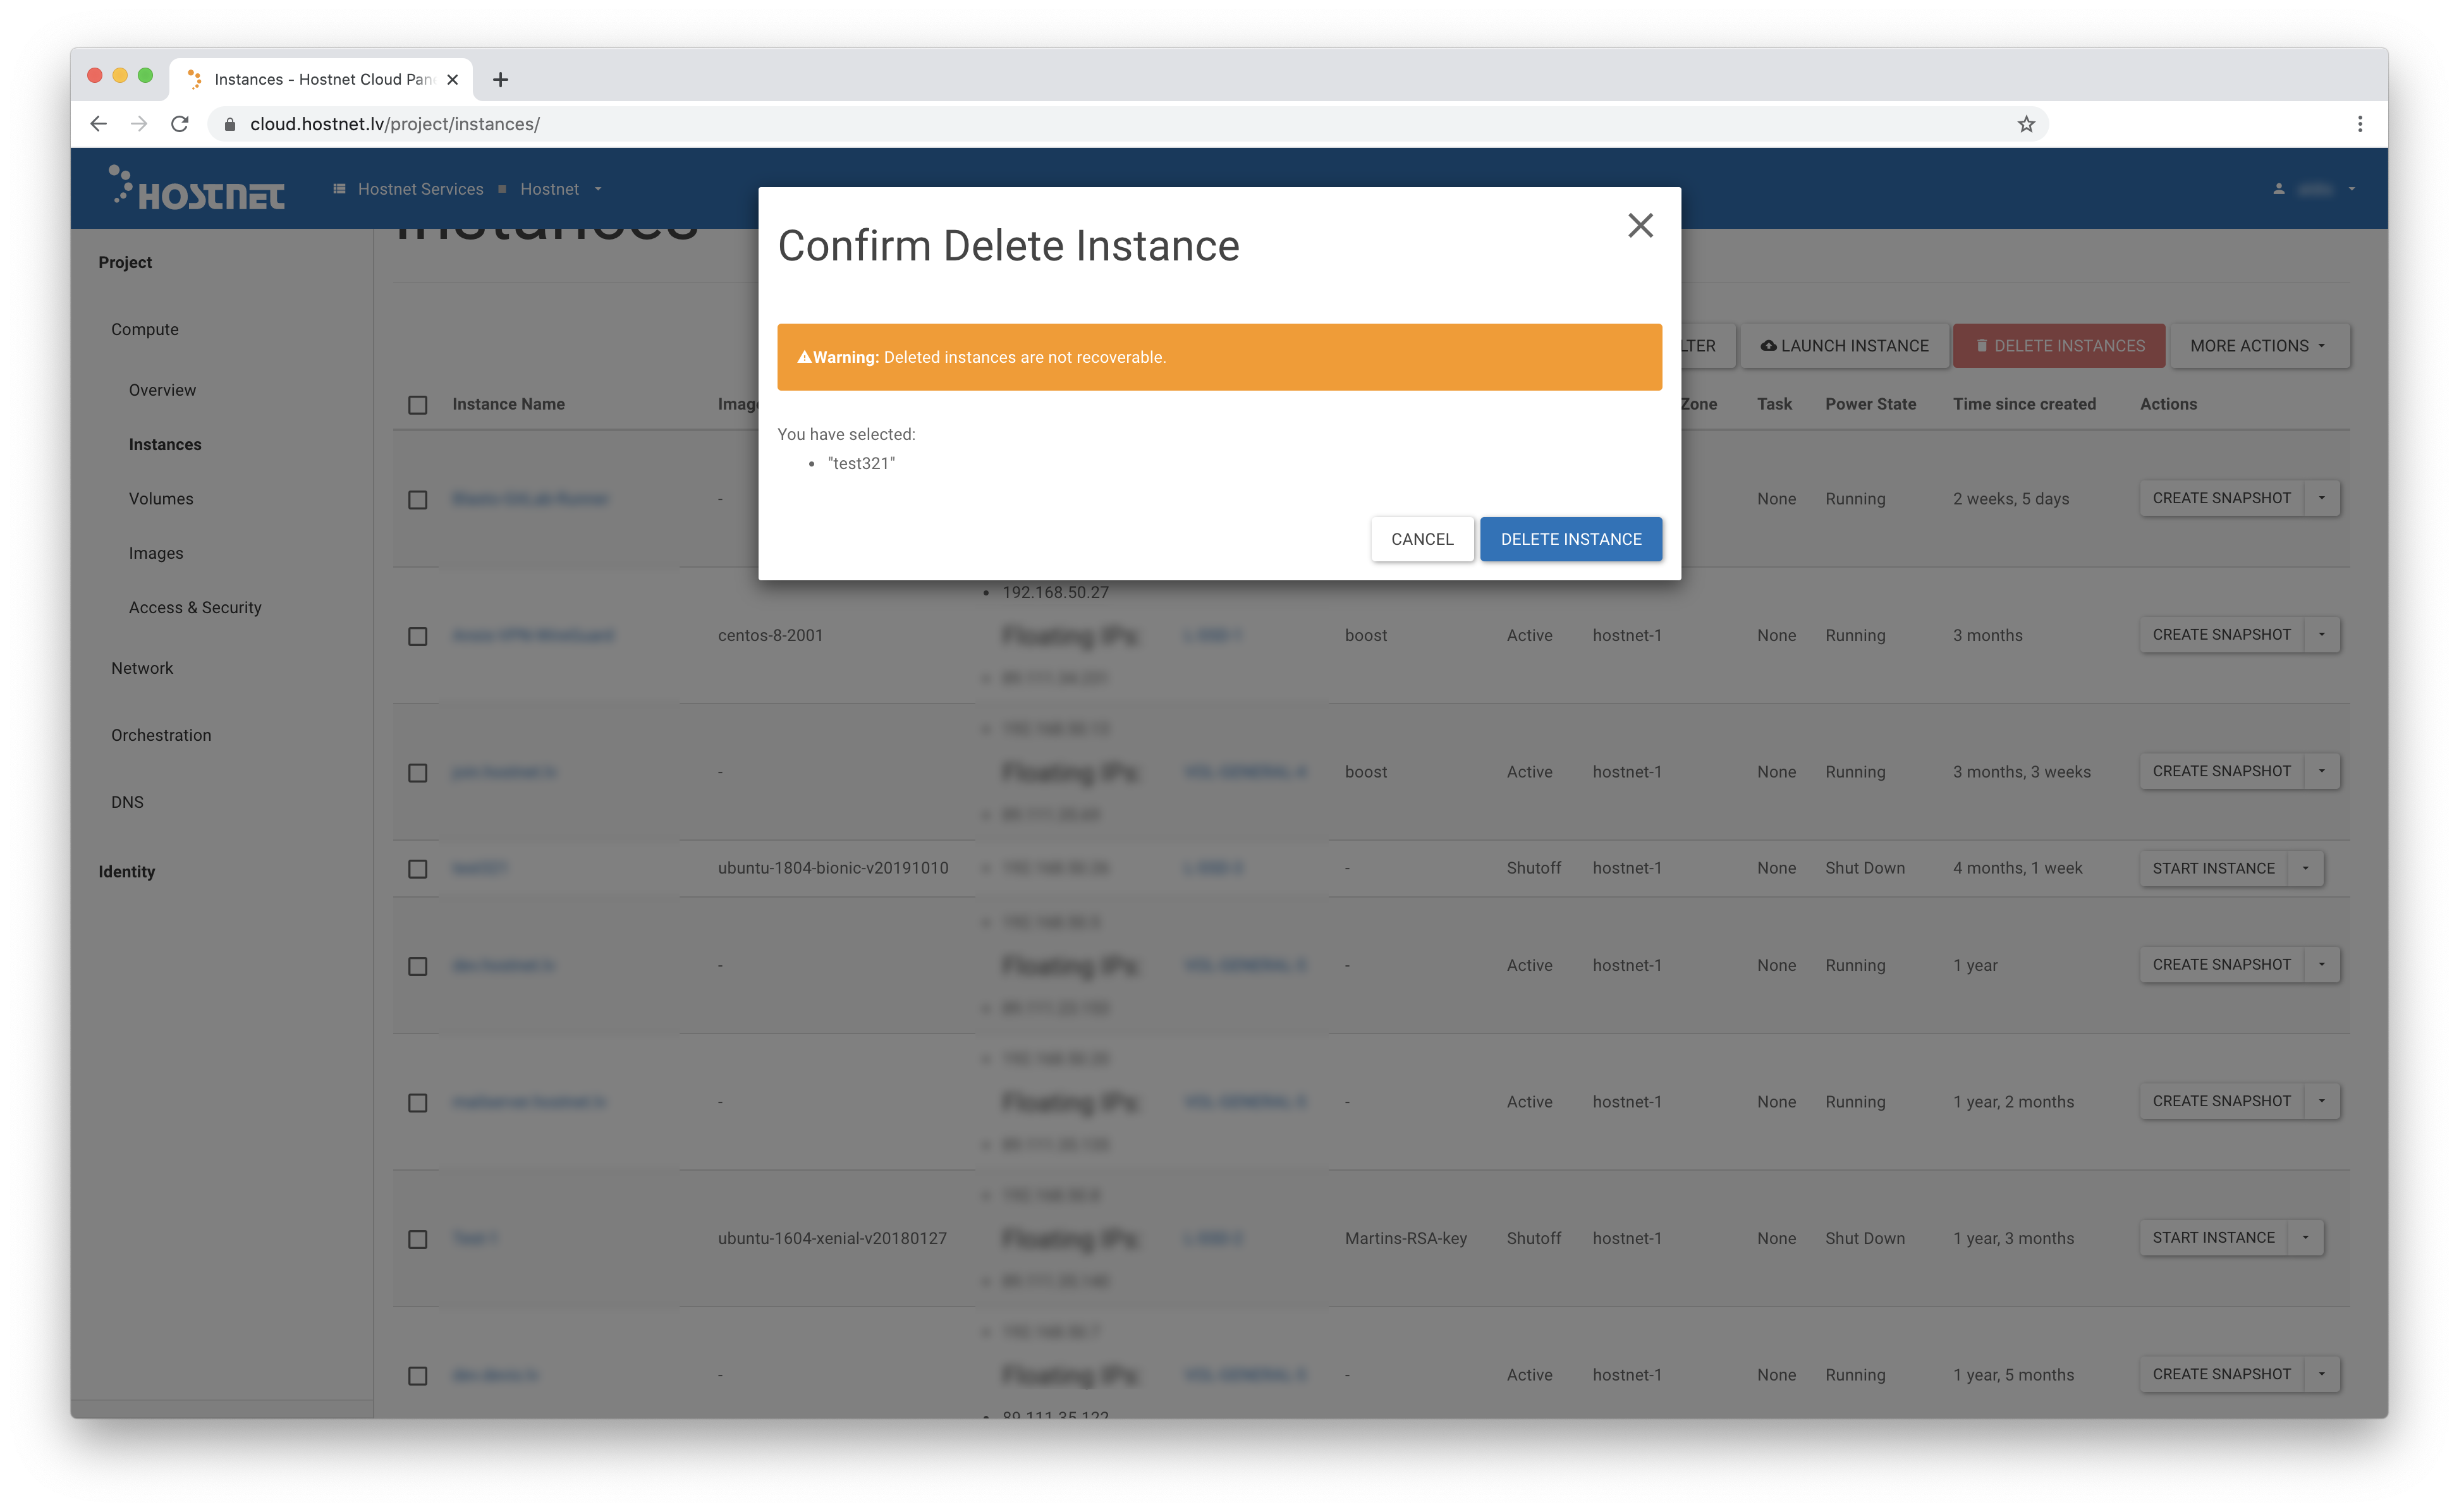
Task: Expand dropdown arrow next to 4-months-old Start Instance
Action: pyautogui.click(x=2305, y=868)
